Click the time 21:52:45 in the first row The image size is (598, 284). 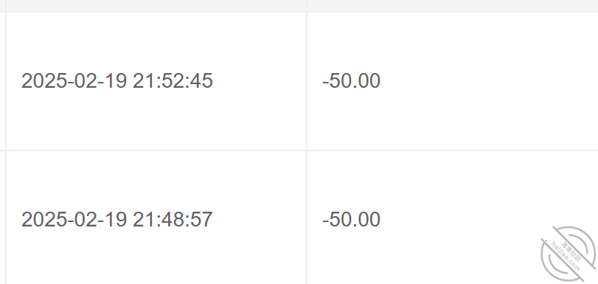[173, 81]
